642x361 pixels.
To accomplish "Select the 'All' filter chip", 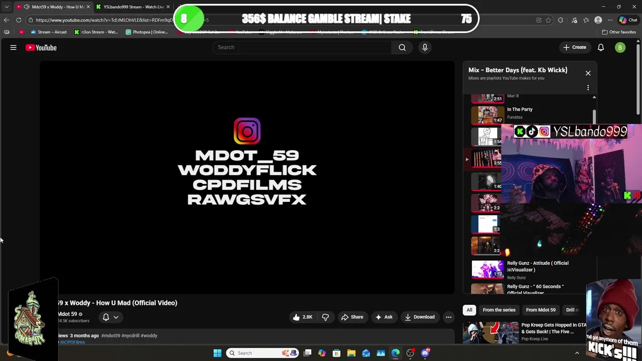I will coord(469,310).
